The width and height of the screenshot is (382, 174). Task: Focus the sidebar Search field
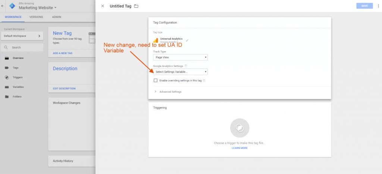click(22, 47)
